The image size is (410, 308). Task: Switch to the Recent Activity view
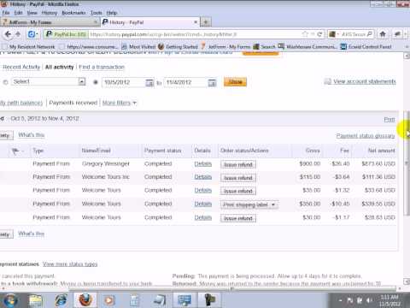tap(21, 67)
